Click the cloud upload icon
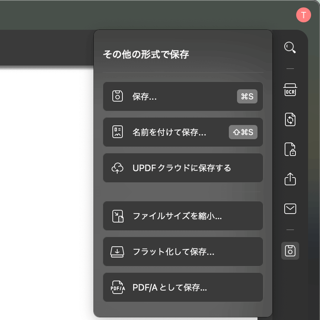This screenshot has height=320, width=320. point(117,168)
